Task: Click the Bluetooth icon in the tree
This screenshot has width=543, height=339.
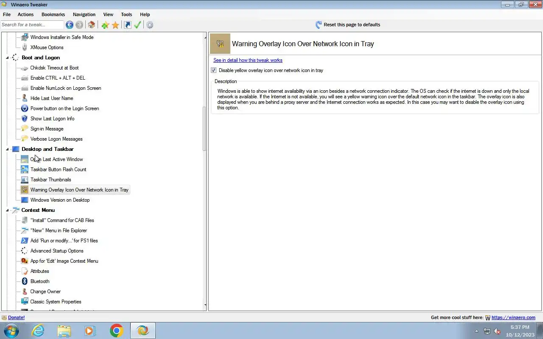Action: click(25, 281)
